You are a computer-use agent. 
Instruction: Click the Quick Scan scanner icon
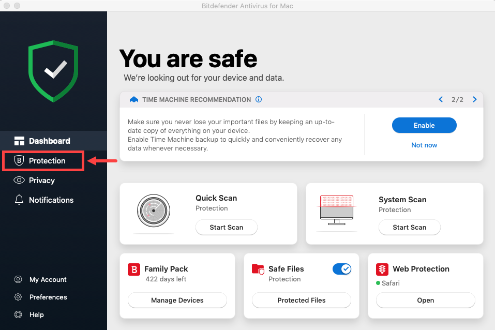(x=153, y=211)
